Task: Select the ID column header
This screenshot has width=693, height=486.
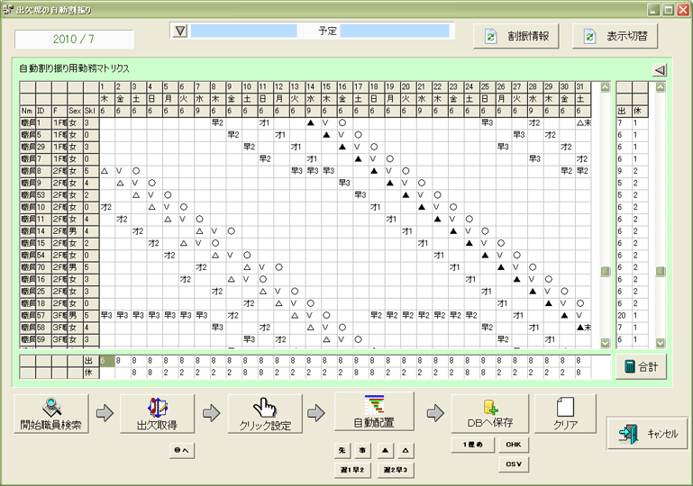Action: click(43, 111)
